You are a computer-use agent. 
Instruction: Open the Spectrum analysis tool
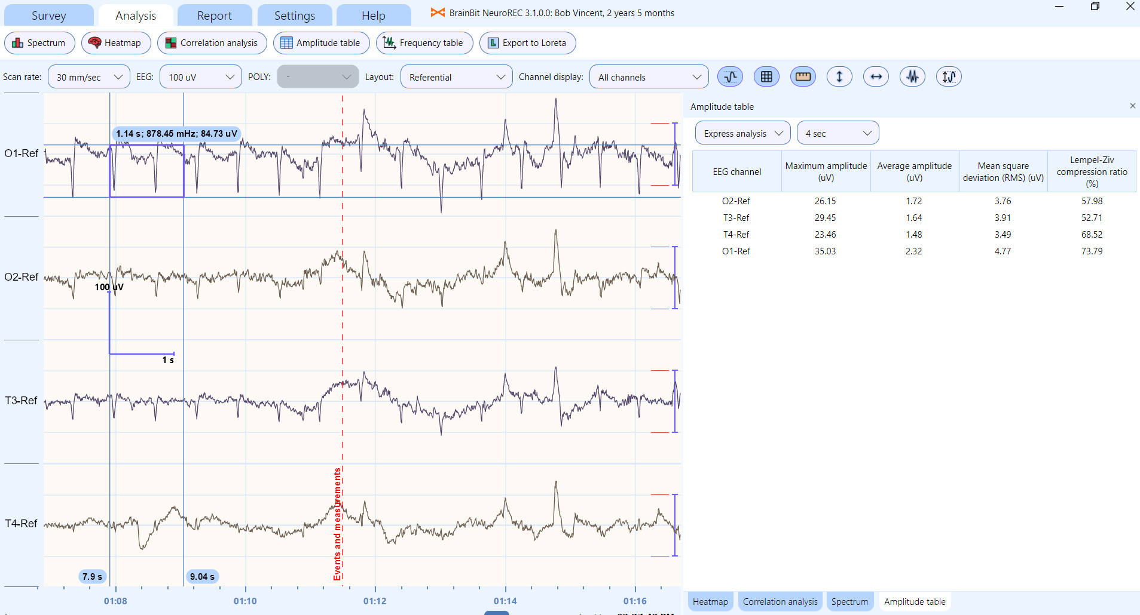[39, 43]
